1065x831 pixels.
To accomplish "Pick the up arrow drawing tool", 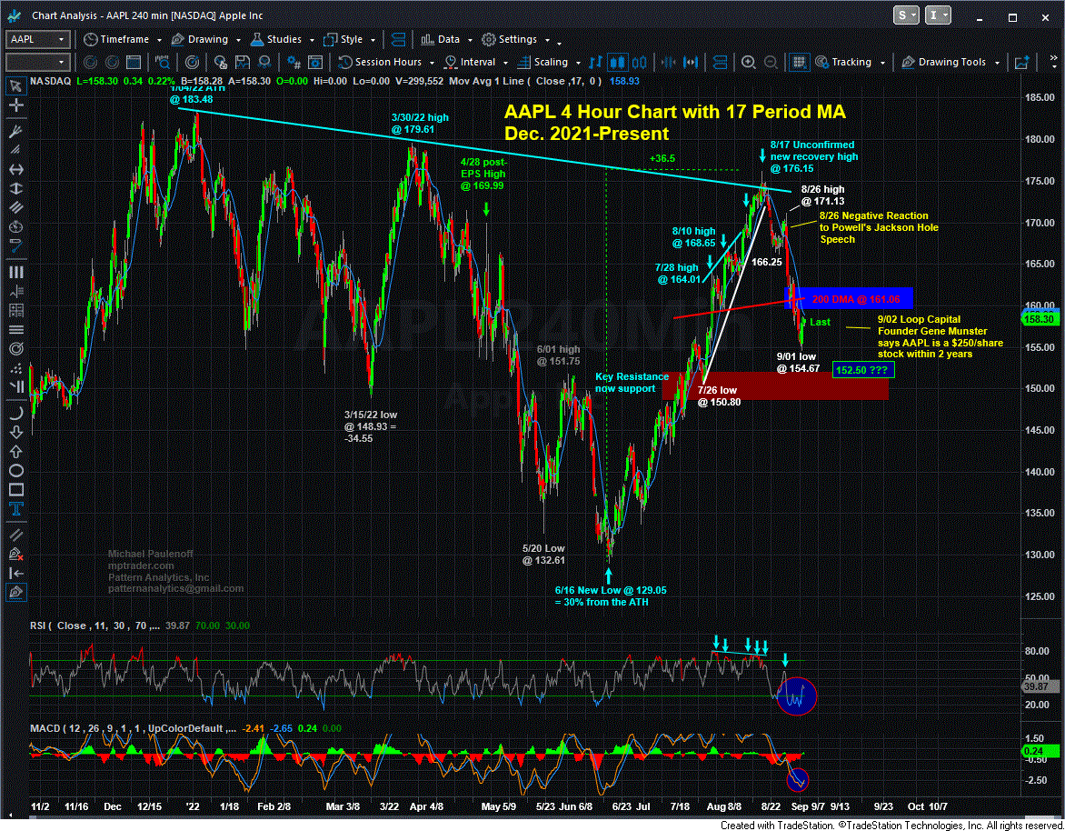I will [x=15, y=451].
